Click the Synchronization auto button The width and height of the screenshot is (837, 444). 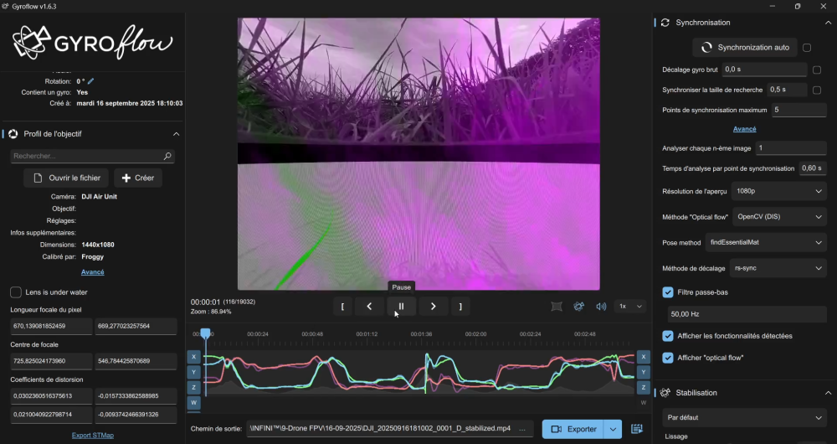click(744, 48)
